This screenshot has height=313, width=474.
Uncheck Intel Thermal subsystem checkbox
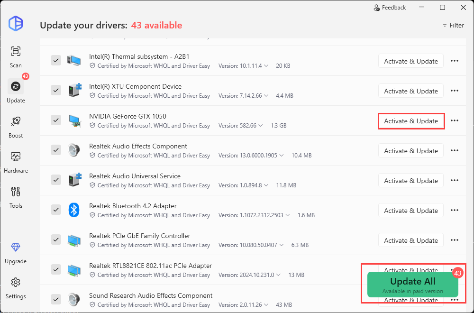(x=56, y=60)
